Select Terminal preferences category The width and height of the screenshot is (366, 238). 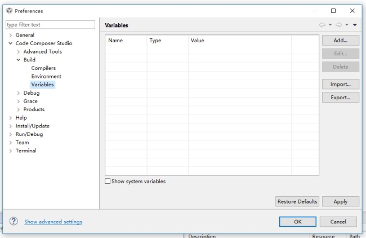pos(26,151)
